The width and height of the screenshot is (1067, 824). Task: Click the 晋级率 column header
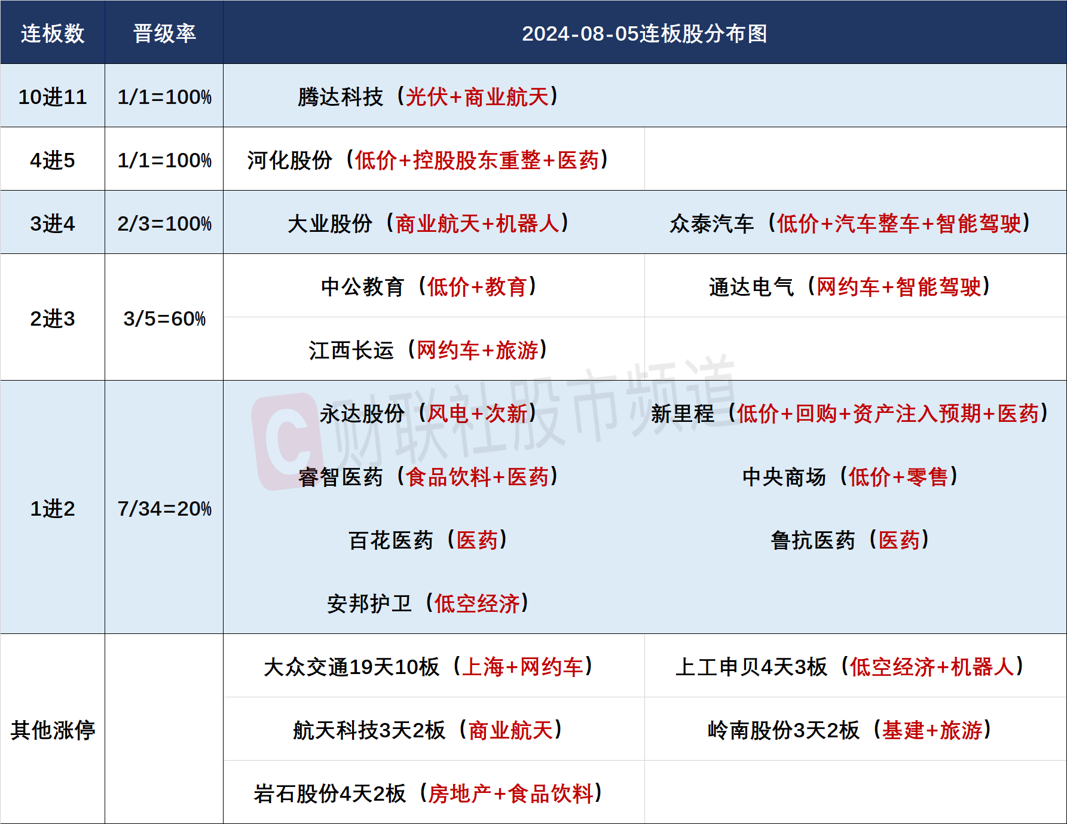(164, 33)
